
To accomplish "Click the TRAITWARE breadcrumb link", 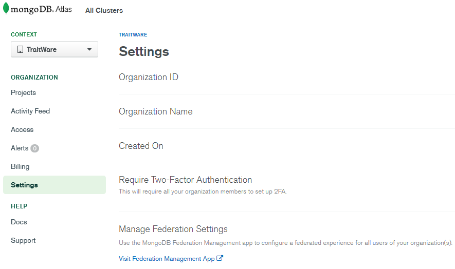I will (133, 35).
